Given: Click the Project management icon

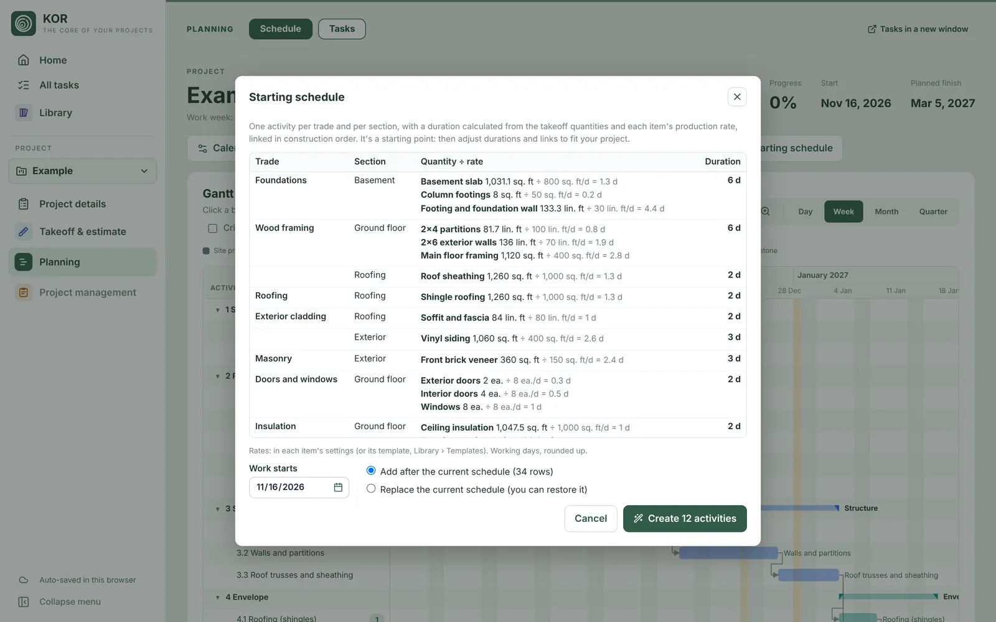Looking at the screenshot, I should [24, 292].
